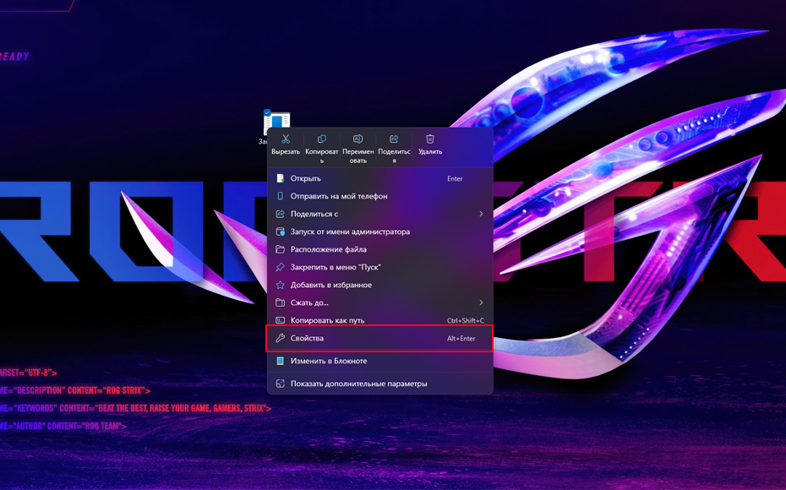Click the Копировать icon
The image size is (786, 490).
point(322,139)
